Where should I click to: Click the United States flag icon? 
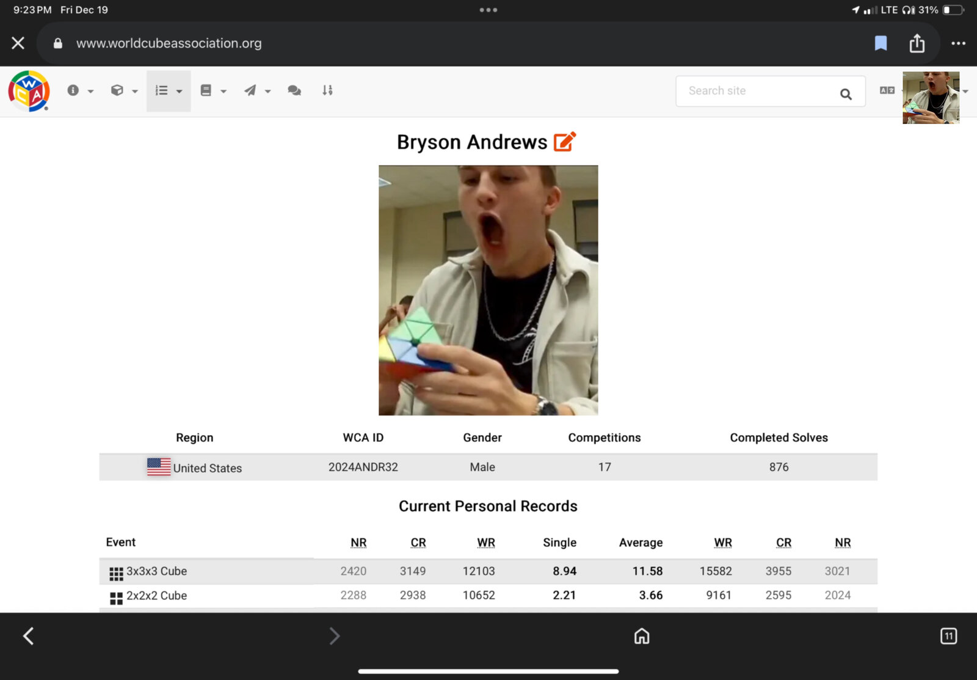[x=159, y=467]
